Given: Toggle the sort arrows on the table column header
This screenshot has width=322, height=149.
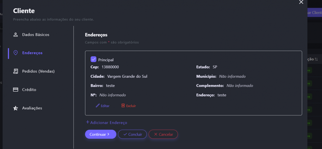Looking at the screenshot, I should point(316,59).
